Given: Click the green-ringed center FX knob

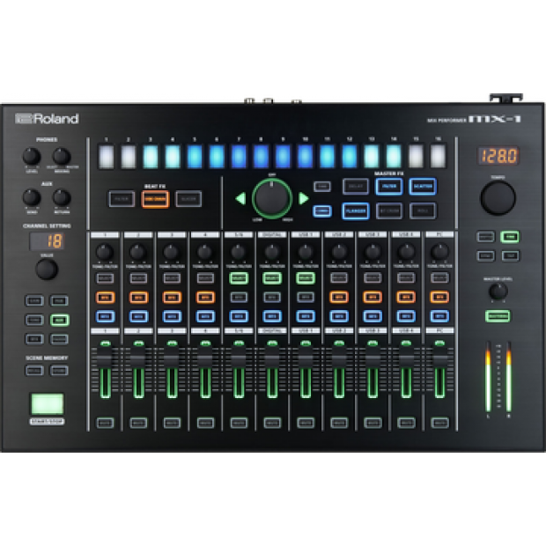Looking at the screenshot, I should 272,198.
